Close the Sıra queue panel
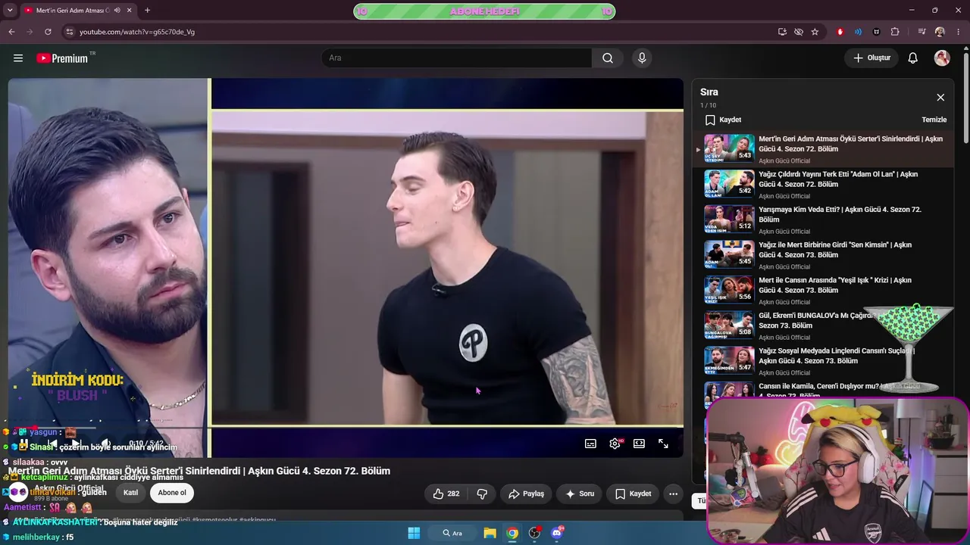This screenshot has width=970, height=545. [x=940, y=98]
